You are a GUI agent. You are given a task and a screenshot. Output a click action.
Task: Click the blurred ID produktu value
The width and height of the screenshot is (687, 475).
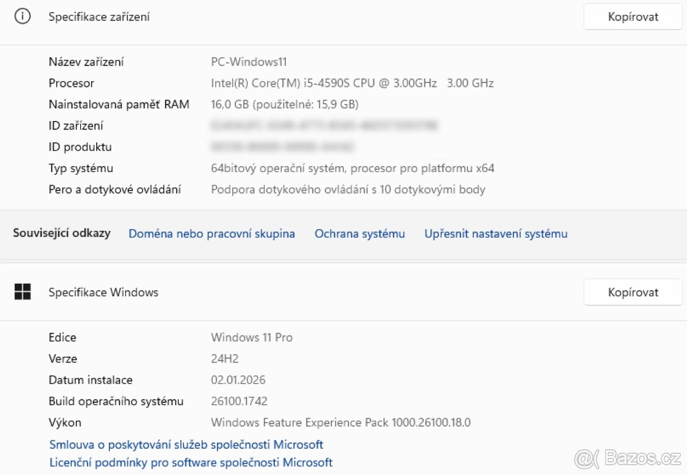(x=283, y=147)
